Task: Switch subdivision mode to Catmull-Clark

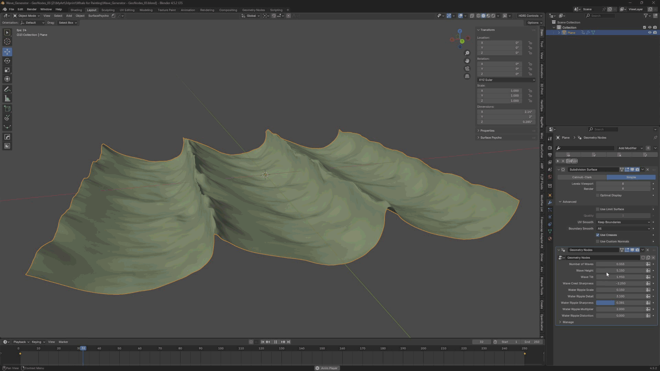Action: pyautogui.click(x=582, y=177)
